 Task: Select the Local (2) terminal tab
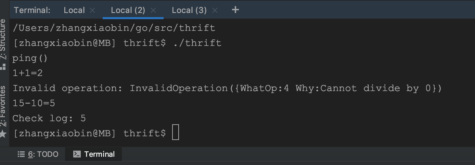pyautogui.click(x=128, y=10)
